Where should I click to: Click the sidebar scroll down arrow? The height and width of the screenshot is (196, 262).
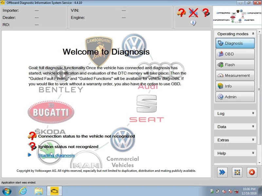(259, 163)
